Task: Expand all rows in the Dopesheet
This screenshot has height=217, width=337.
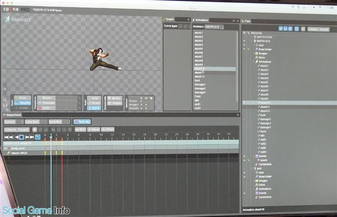Action: pos(23,130)
